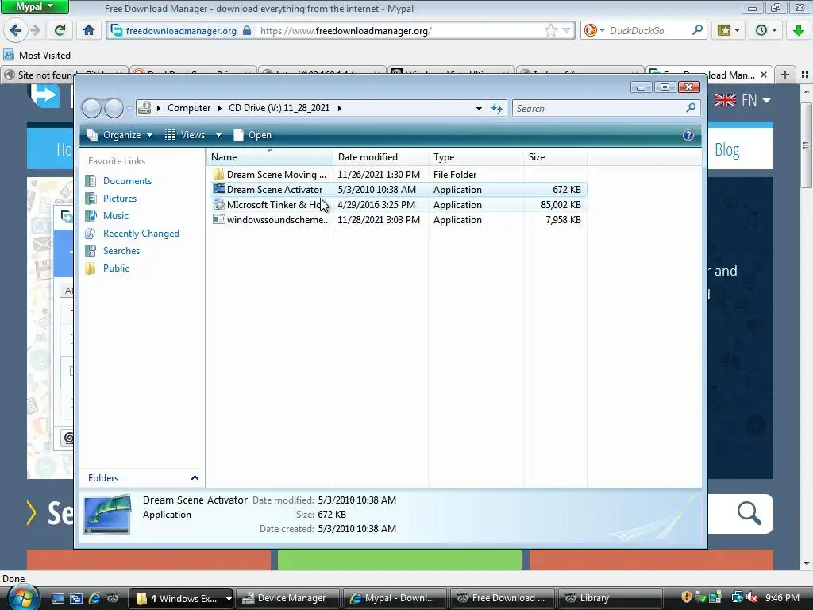Switch to the 'Site not found' tab
This screenshot has height=610, width=813.
pos(64,75)
